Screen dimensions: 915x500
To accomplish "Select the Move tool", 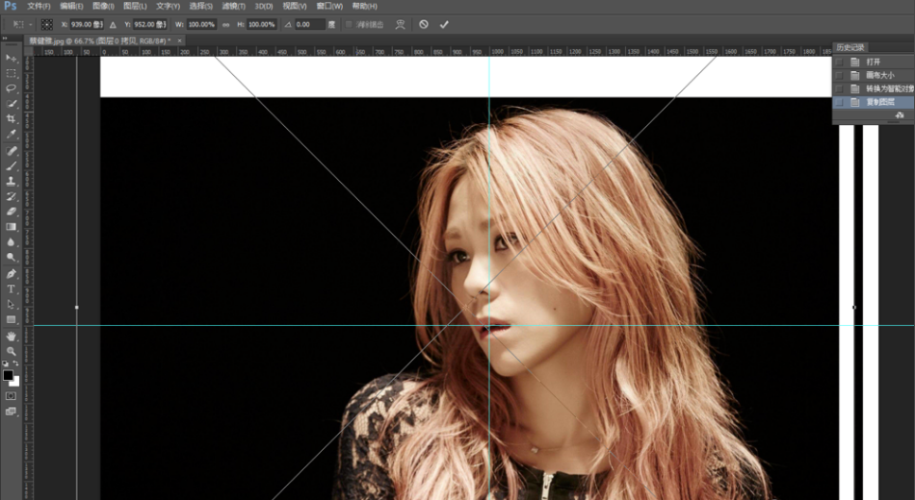I will (12, 59).
